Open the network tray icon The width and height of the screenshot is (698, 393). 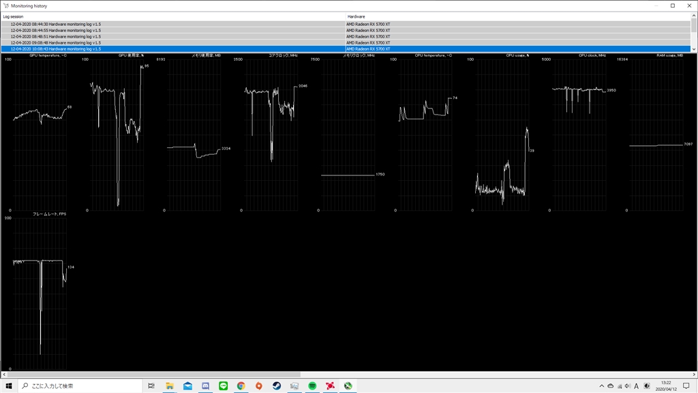coord(619,386)
